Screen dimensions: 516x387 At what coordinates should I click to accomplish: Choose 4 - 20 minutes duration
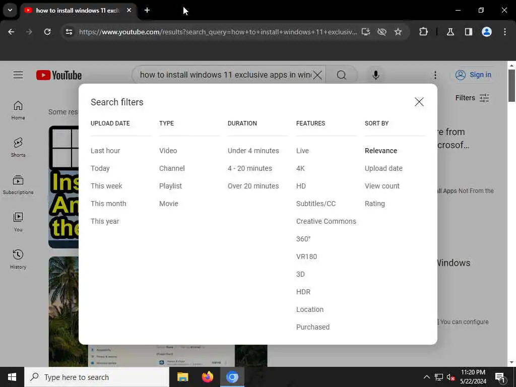tap(250, 168)
